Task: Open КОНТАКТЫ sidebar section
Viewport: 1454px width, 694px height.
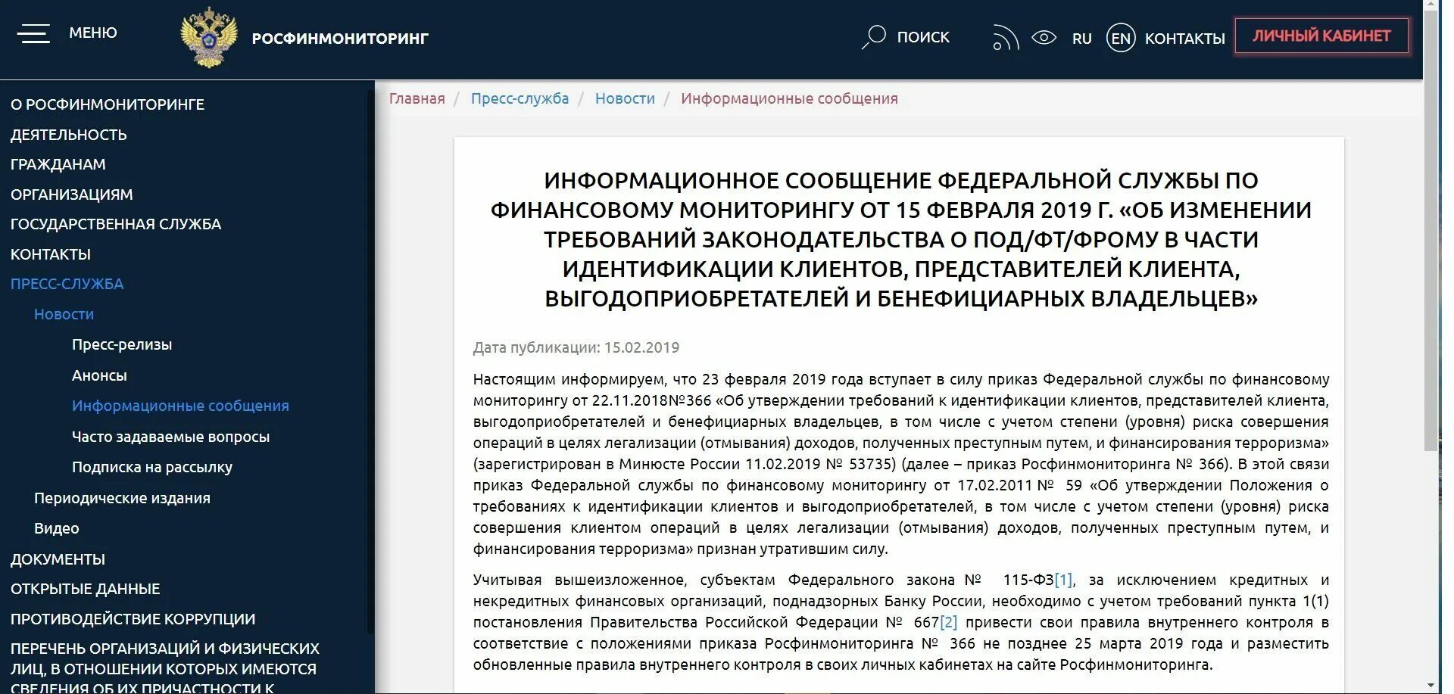Action: (51, 254)
